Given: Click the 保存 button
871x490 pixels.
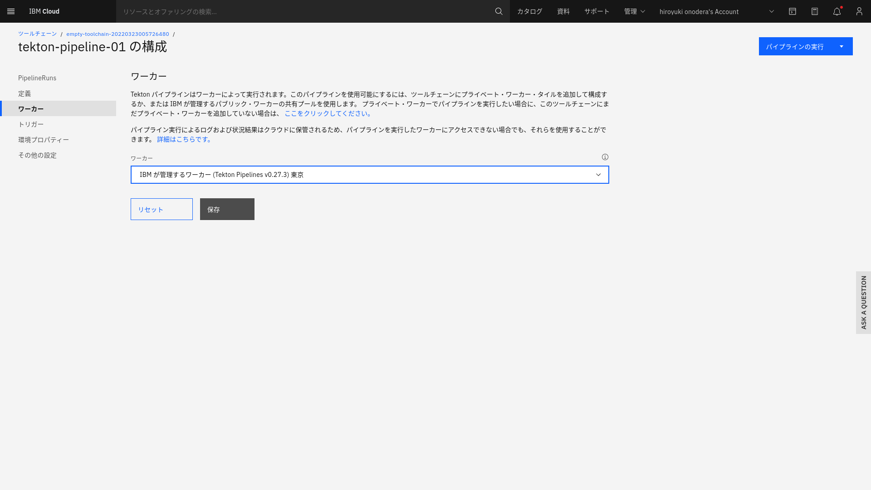Looking at the screenshot, I should (x=226, y=209).
